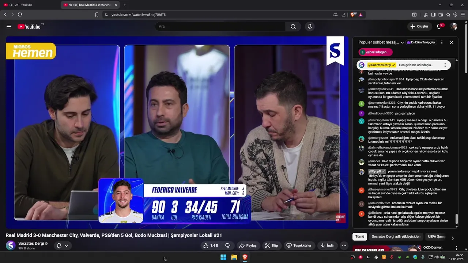This screenshot has width=468, height=263.
Task: Open the Brave Wallet icon
Action: click(441, 15)
